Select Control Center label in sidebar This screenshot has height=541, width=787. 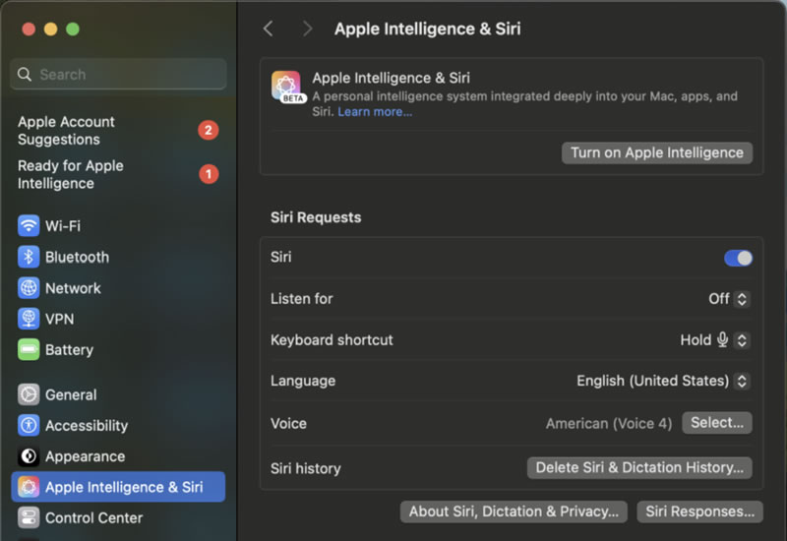(93, 518)
